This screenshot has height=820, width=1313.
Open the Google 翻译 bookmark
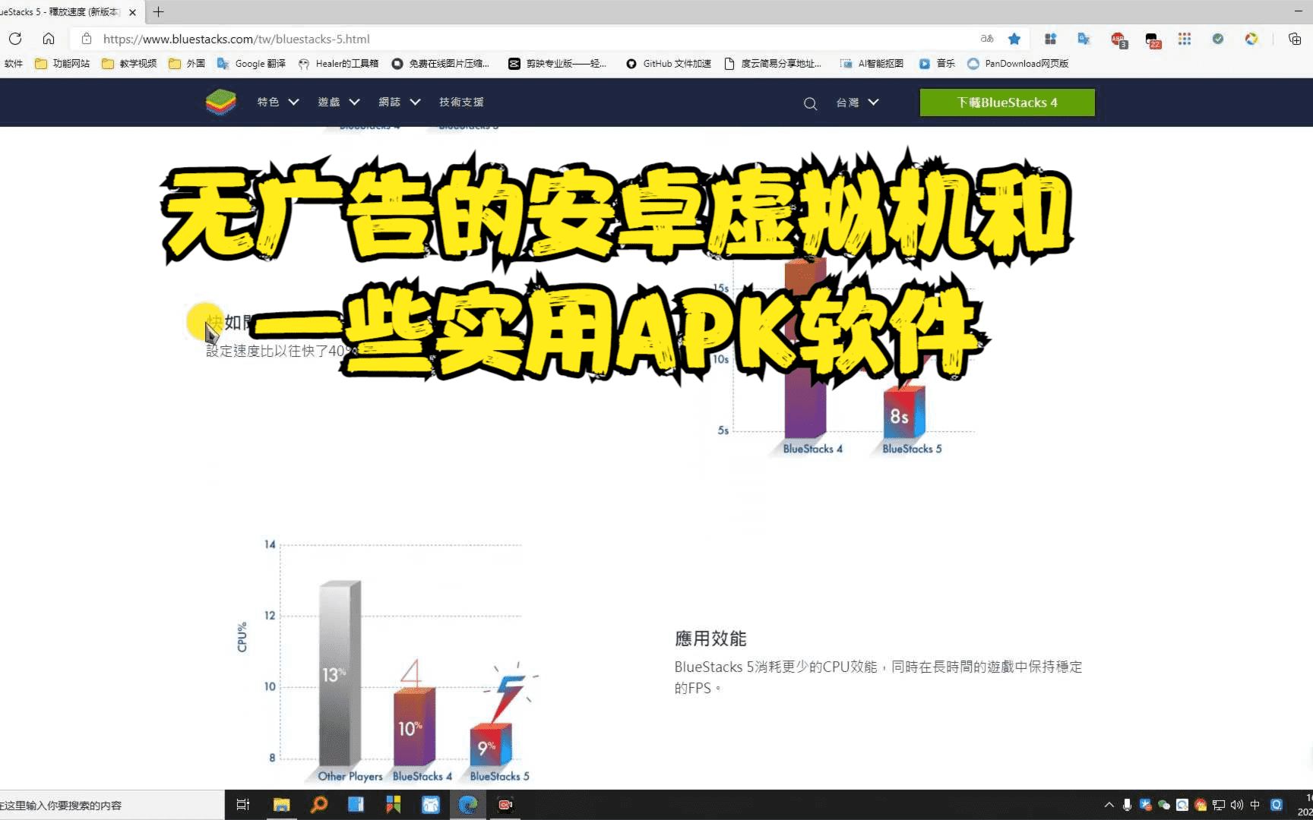[252, 64]
